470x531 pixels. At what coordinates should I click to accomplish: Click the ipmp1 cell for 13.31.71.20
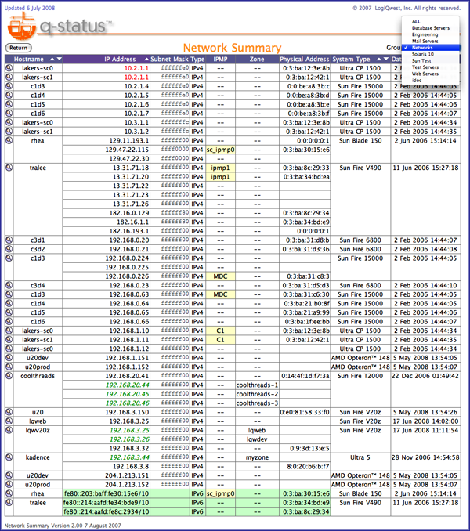(220, 176)
